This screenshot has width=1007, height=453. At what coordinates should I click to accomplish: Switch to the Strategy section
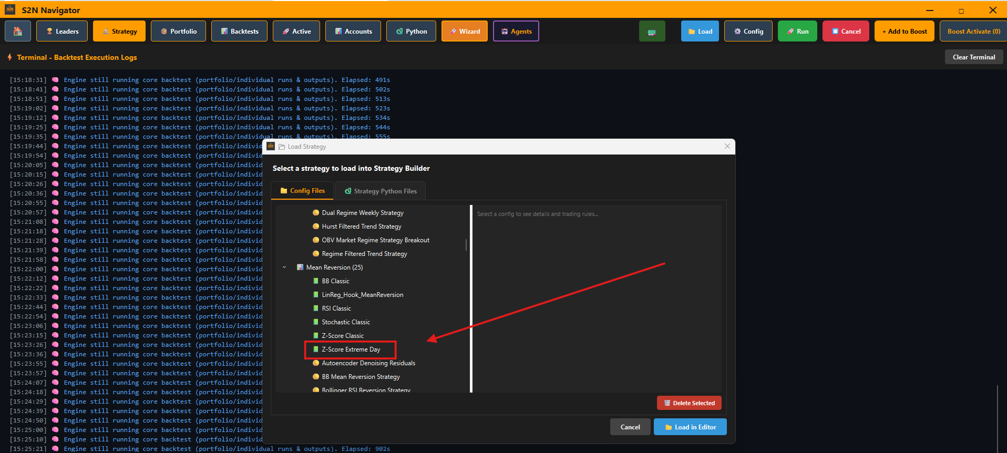(x=120, y=31)
